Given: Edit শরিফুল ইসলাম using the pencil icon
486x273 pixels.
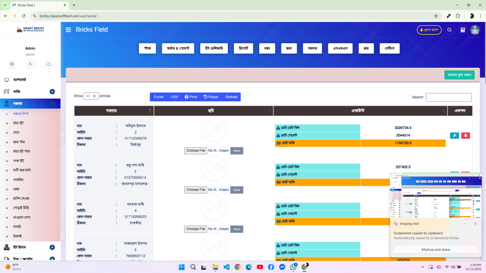Looking at the screenshot, I should (x=454, y=135).
